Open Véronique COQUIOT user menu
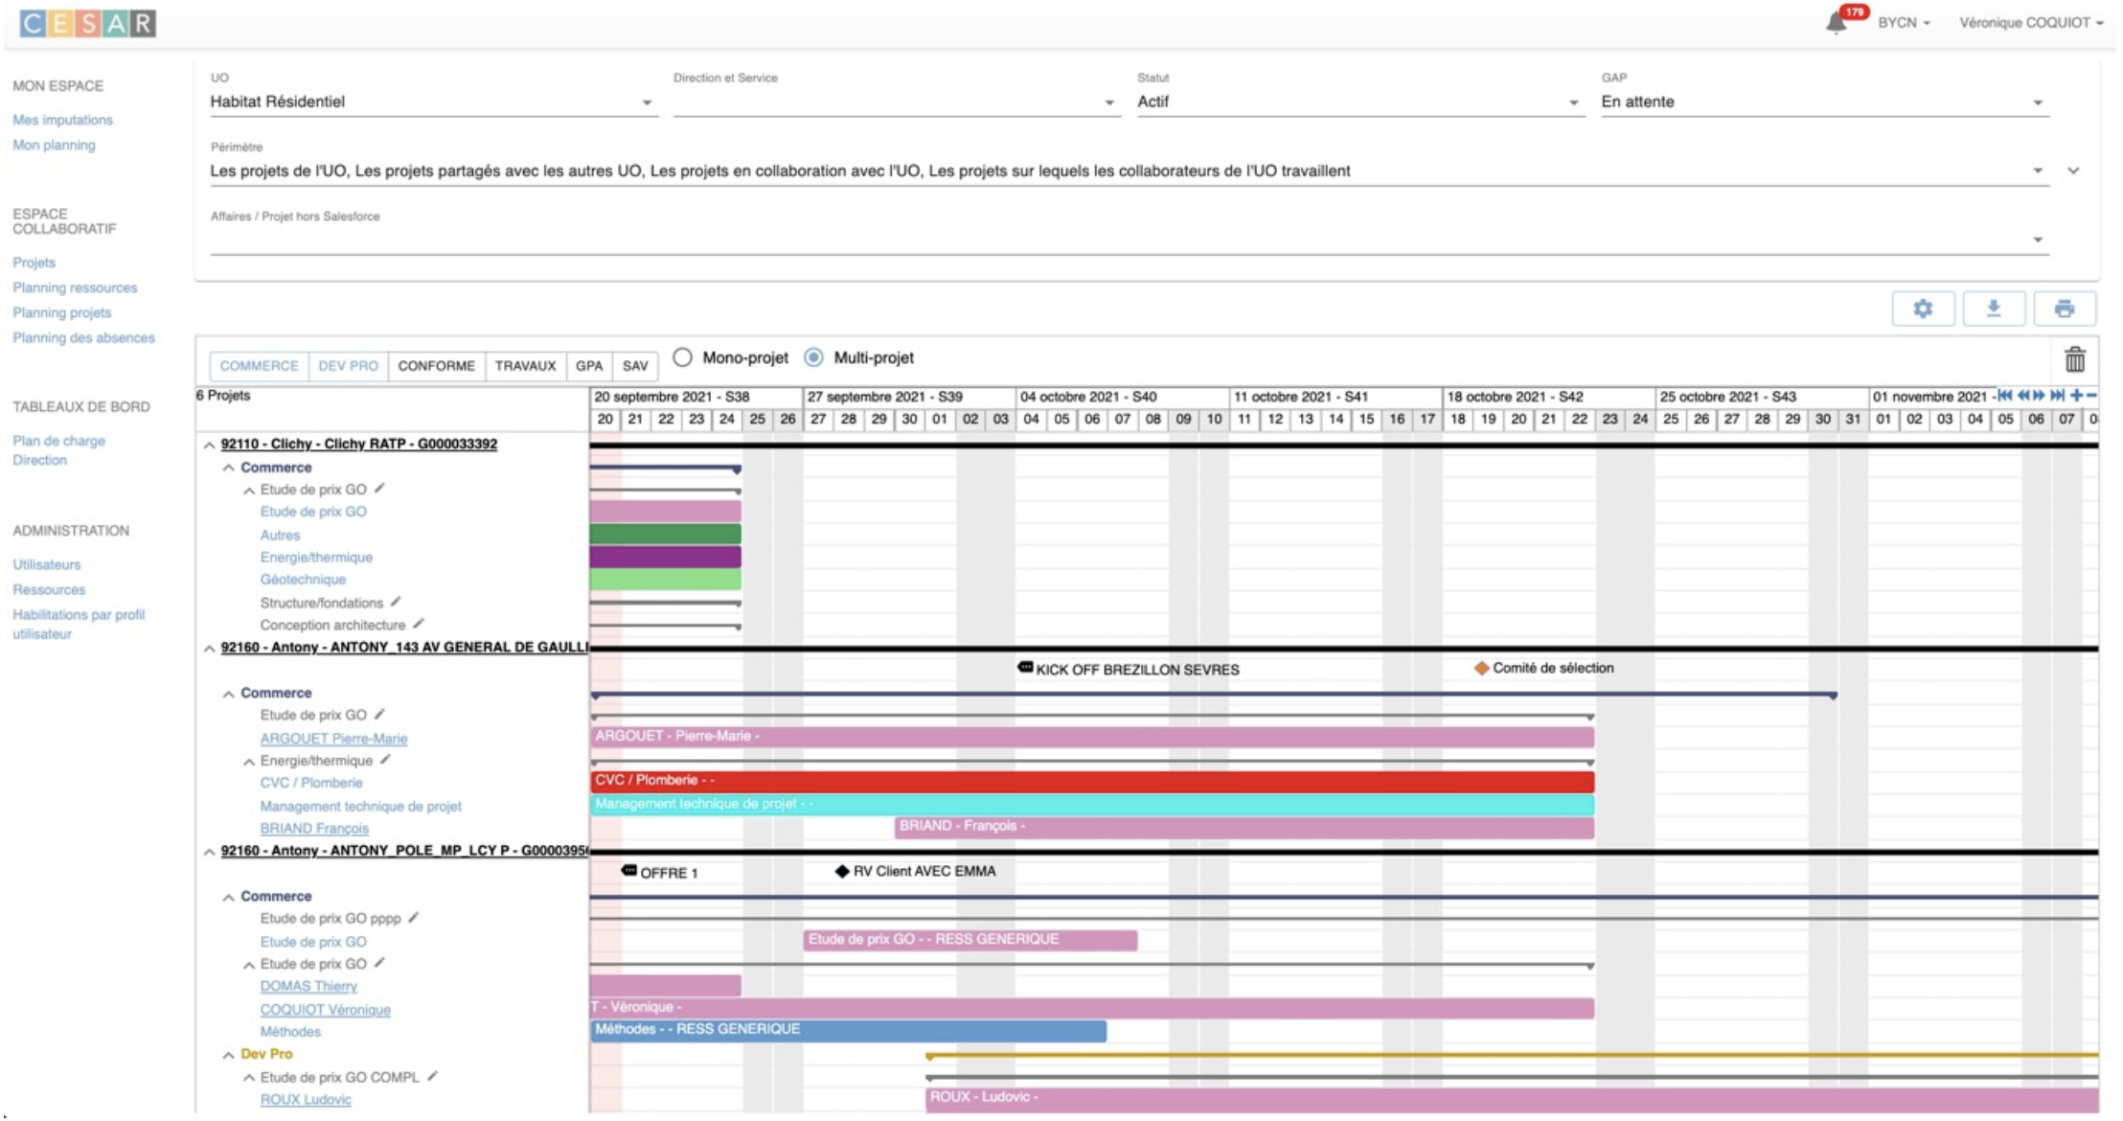This screenshot has height=1121, width=2123. point(2030,22)
